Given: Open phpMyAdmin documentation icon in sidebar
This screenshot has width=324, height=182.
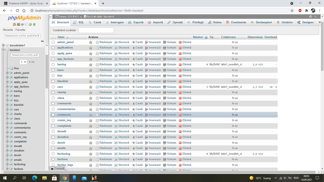Looking at the screenshot, I should click(x=22, y=24).
